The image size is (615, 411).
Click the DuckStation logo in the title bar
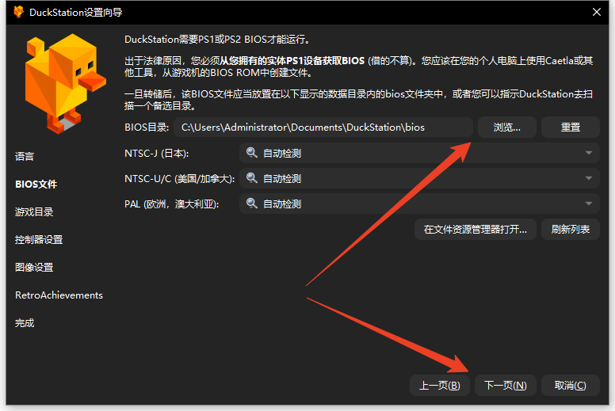pos(18,12)
